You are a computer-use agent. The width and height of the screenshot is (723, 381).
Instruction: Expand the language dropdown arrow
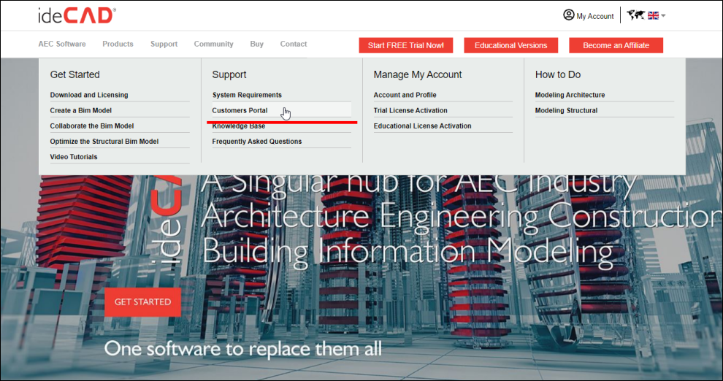pos(663,15)
